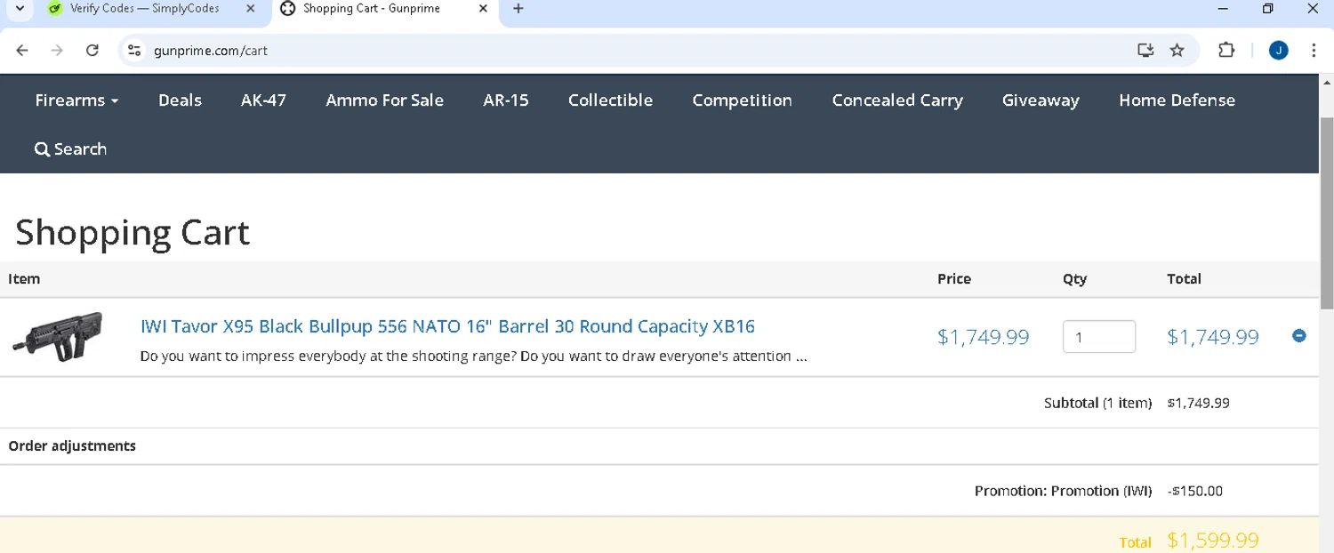Switch to the Verify Codes SimplyCodes tab
This screenshot has height=553, width=1334.
point(144,9)
